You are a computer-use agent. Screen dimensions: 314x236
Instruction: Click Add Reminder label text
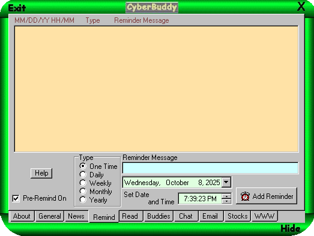pyautogui.click(x=273, y=196)
